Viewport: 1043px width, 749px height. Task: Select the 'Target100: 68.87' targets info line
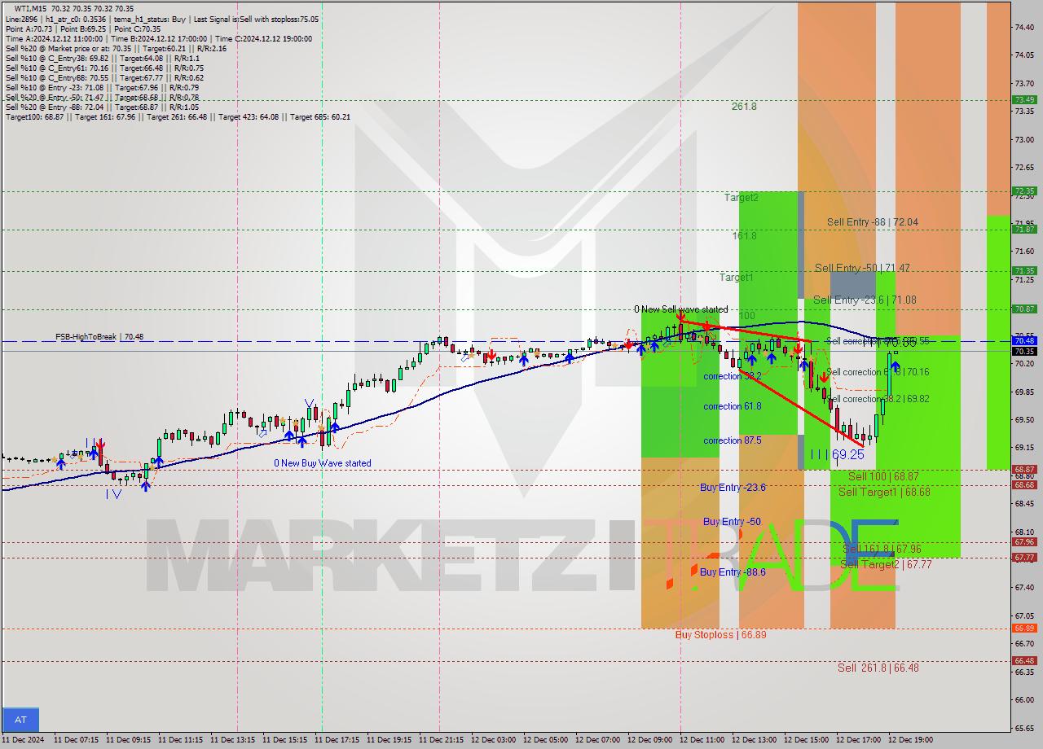point(178,117)
